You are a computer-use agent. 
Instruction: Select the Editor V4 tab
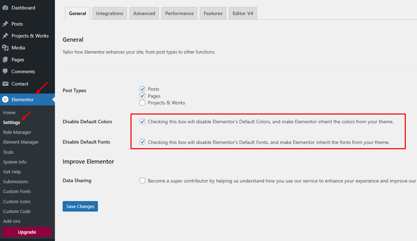pyautogui.click(x=243, y=13)
